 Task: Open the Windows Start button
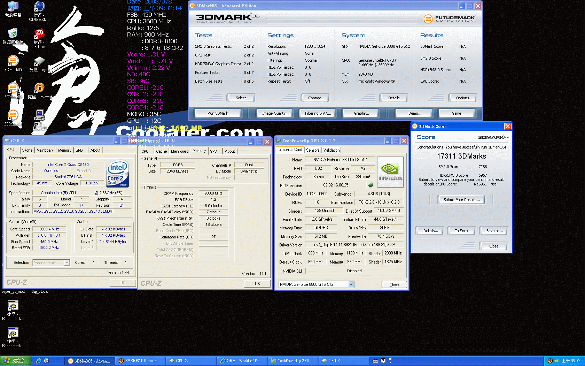click(16, 361)
